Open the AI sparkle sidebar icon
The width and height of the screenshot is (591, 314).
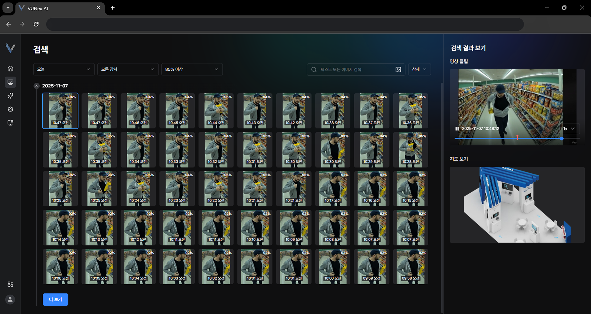coord(10,96)
